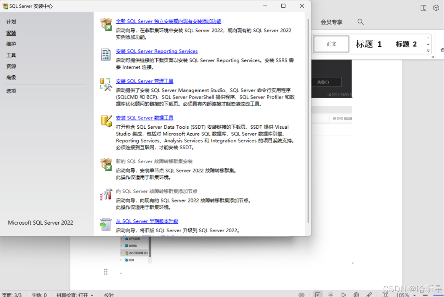Click the fit-page icon beside zoom percentage
Screen dimensions: 444x297
(x=385, y=295)
